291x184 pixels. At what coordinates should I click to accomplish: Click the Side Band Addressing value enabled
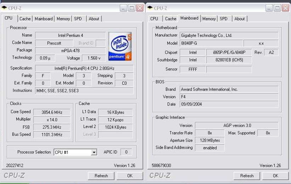click(x=210, y=148)
